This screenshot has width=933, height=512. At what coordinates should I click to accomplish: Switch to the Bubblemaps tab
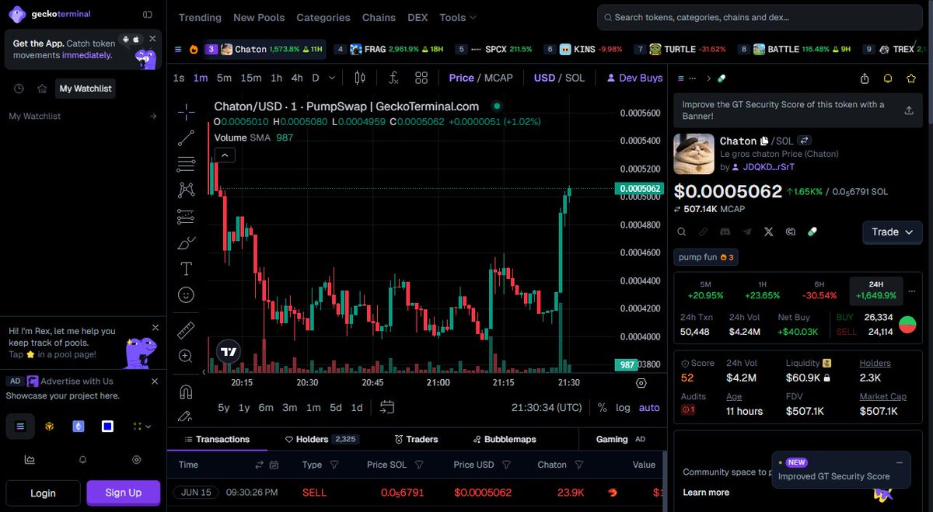505,439
